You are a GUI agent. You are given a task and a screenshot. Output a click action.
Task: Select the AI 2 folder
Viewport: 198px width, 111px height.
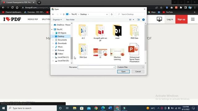tap(83, 32)
